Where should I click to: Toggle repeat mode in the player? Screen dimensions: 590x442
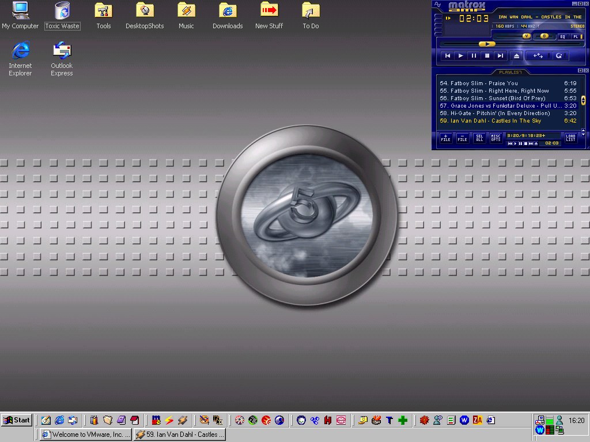[558, 56]
